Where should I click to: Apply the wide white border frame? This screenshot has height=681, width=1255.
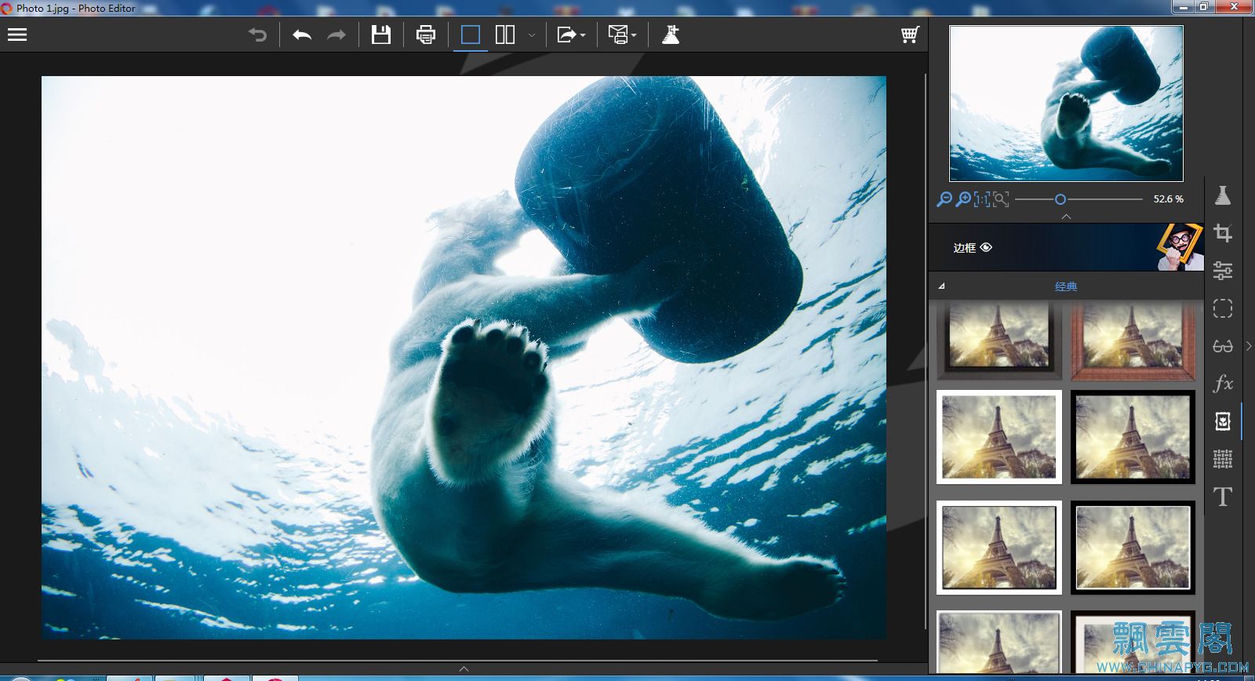(999, 437)
